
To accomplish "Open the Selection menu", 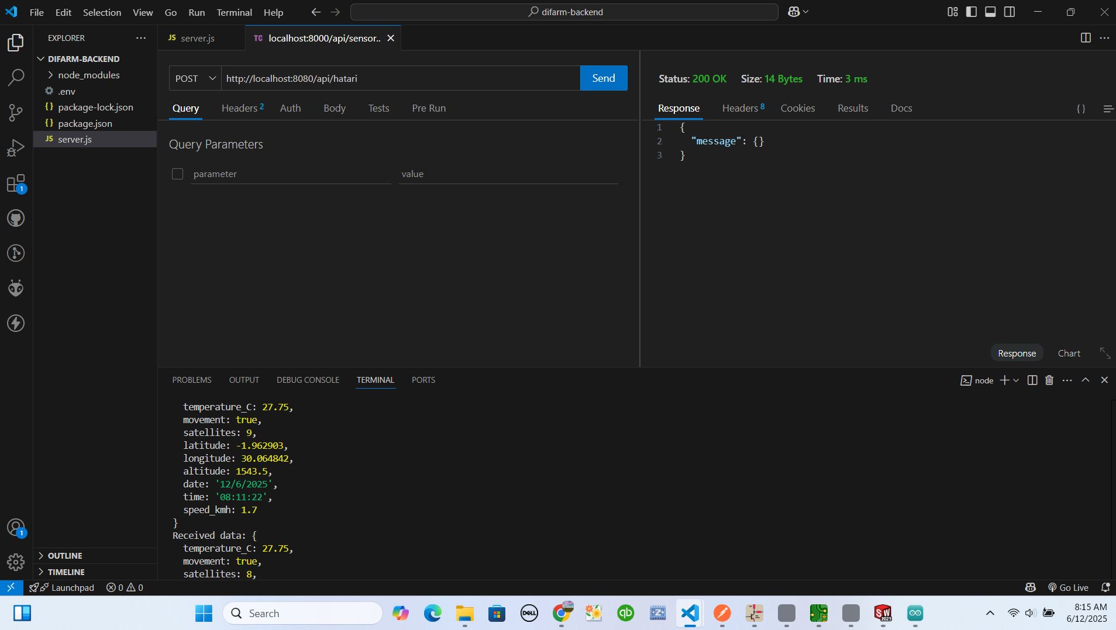I will (102, 12).
